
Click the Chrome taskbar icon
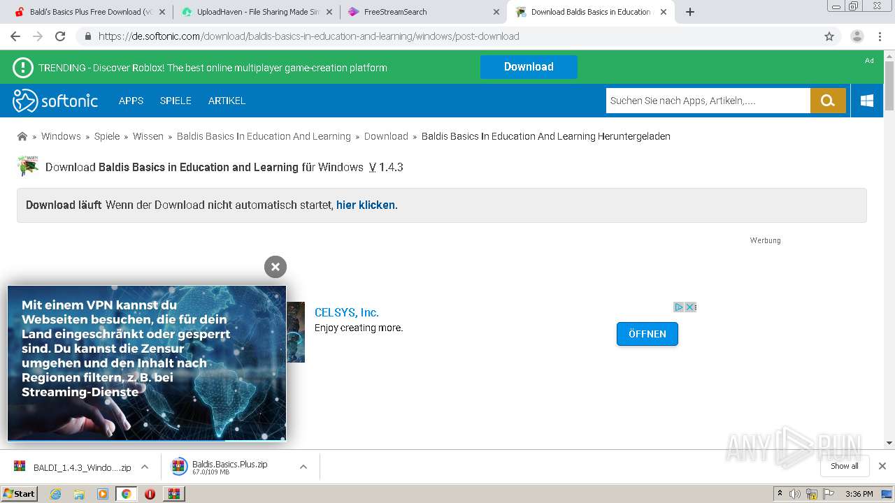[126, 494]
